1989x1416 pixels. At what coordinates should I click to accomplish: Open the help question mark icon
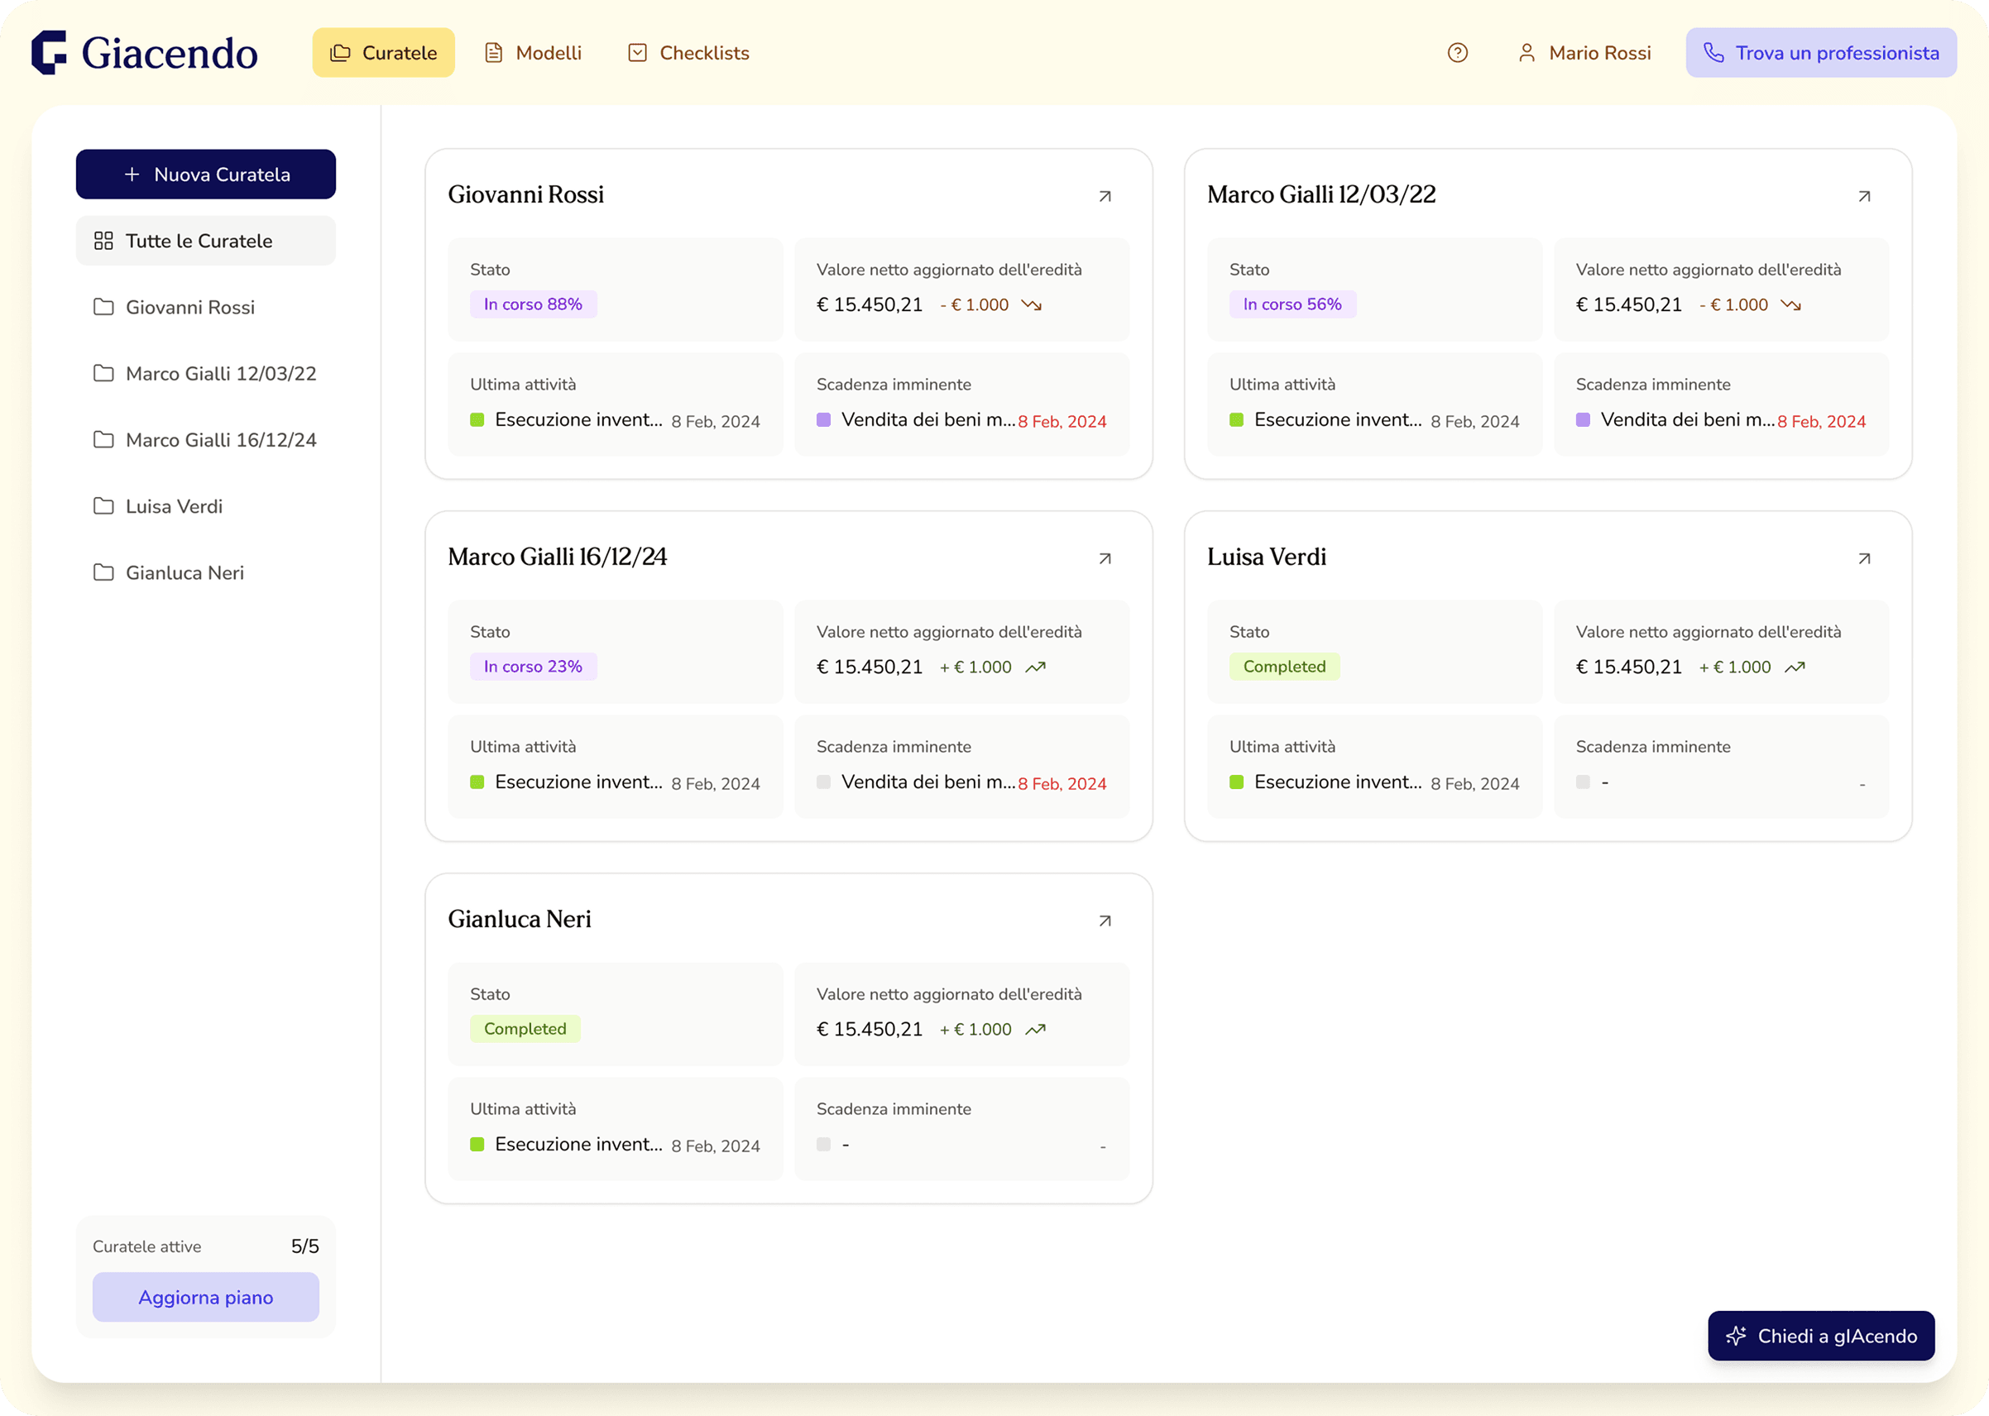(x=1457, y=53)
